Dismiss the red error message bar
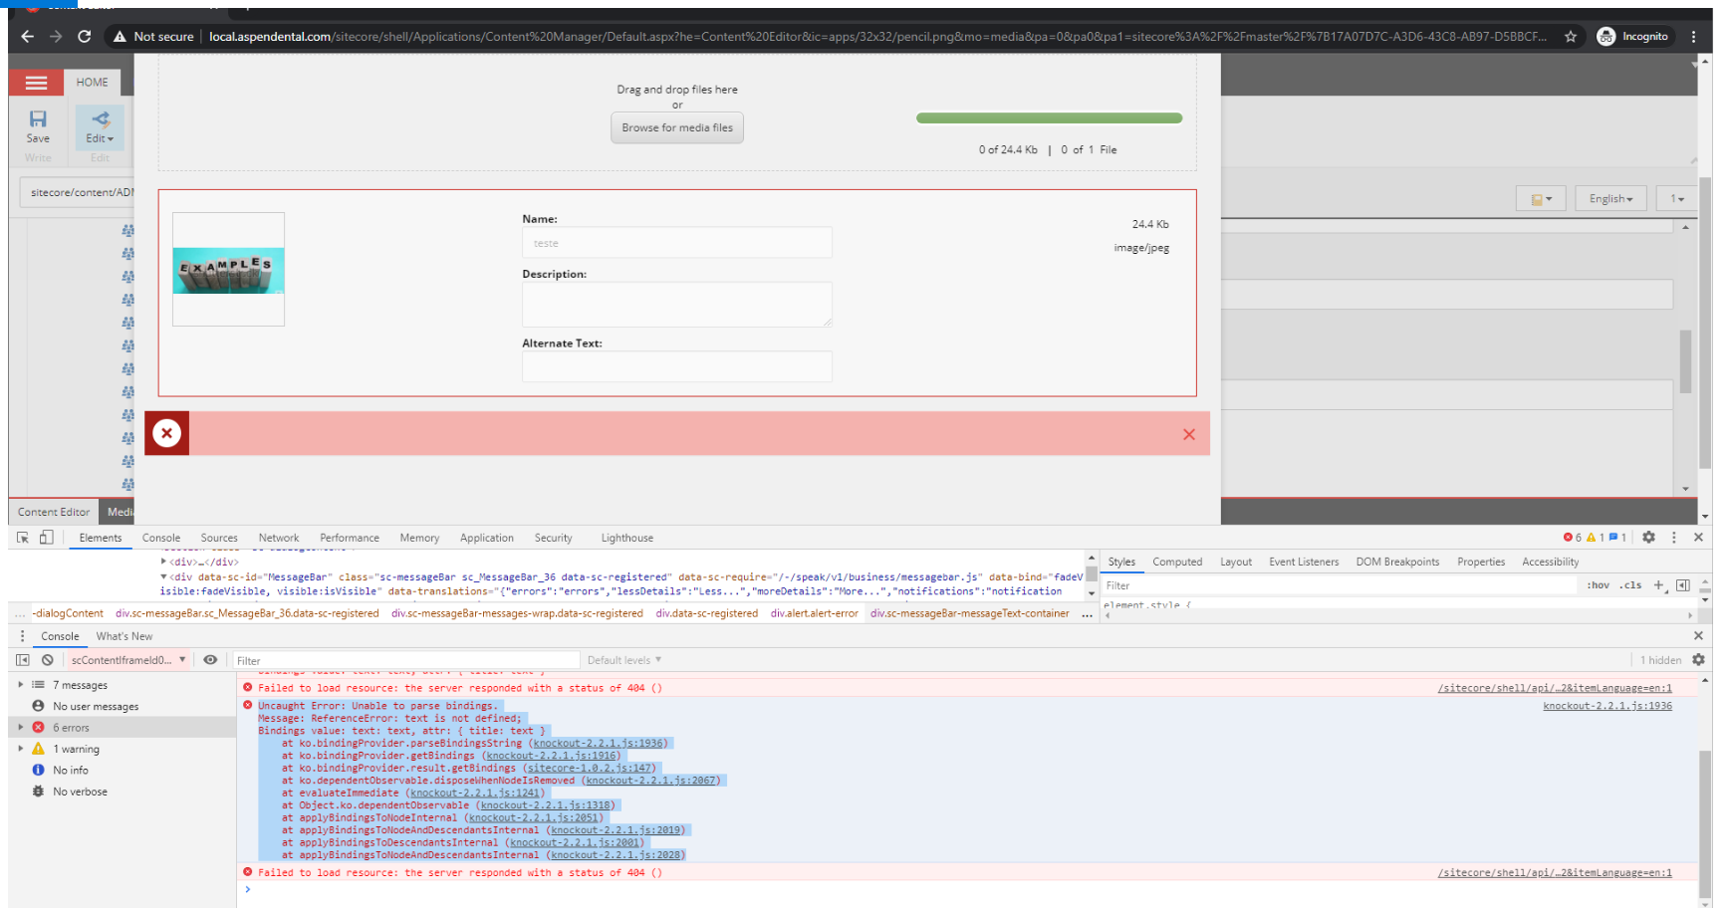The width and height of the screenshot is (1730, 909). pyautogui.click(x=1188, y=434)
